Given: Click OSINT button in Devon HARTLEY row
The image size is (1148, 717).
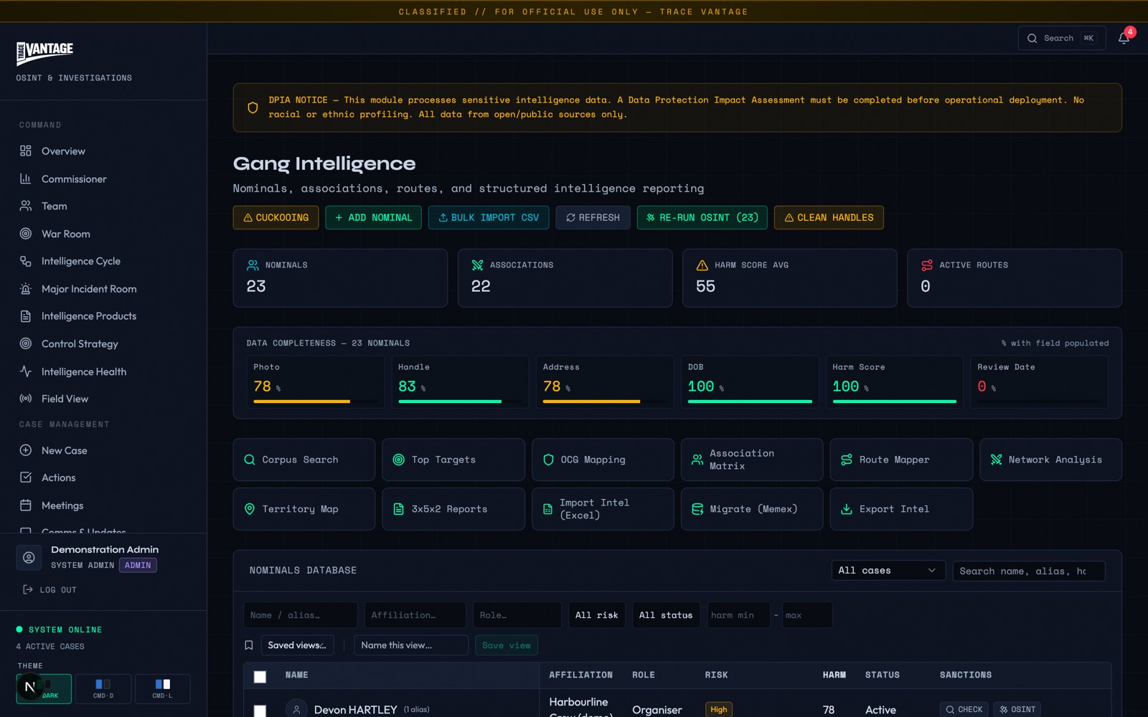Looking at the screenshot, I should click(1017, 709).
